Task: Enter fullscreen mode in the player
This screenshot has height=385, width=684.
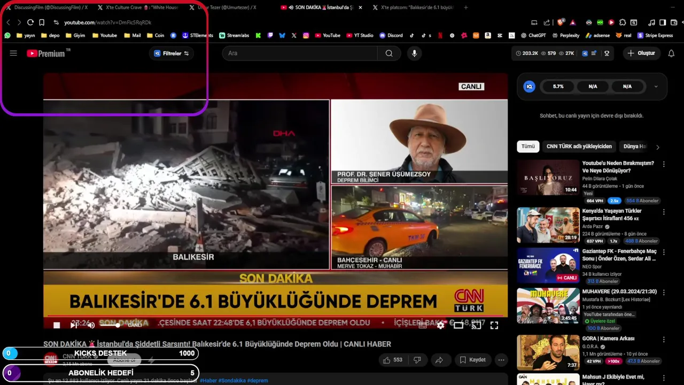Action: pos(494,325)
